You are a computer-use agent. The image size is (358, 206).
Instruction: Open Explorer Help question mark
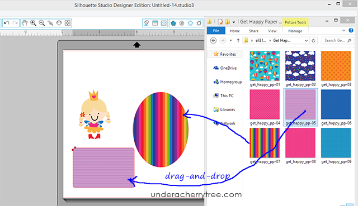coord(351,30)
